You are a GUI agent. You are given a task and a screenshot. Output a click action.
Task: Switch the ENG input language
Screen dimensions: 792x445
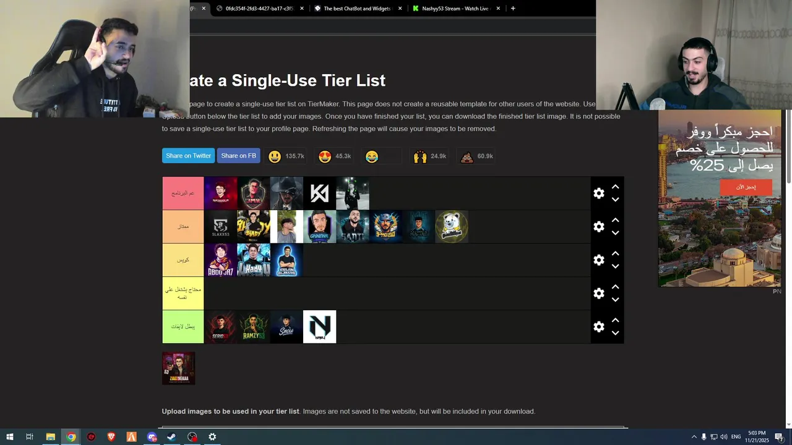tap(736, 437)
